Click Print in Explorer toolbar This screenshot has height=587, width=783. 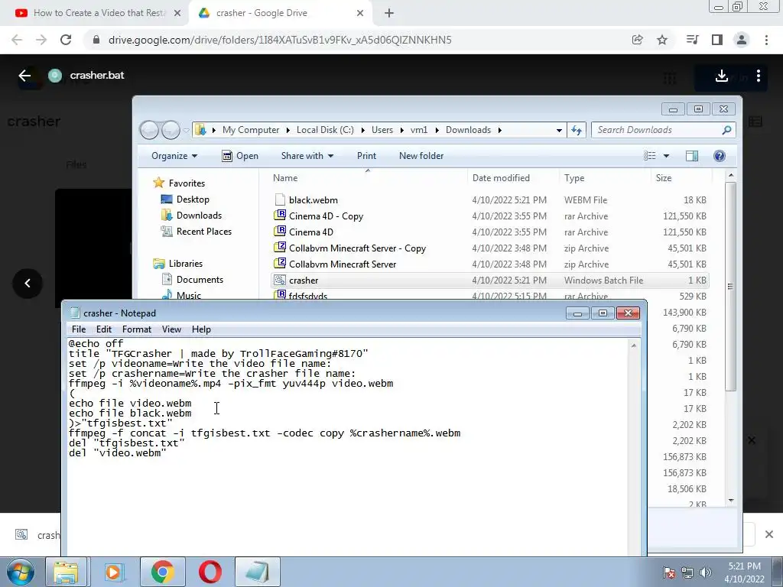pyautogui.click(x=366, y=156)
